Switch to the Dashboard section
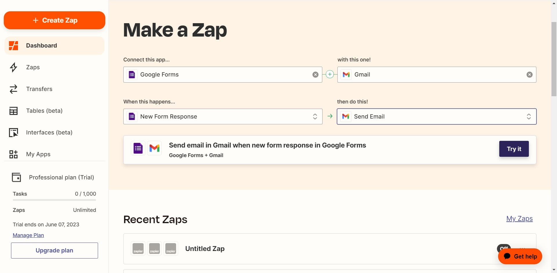557x273 pixels. click(41, 45)
